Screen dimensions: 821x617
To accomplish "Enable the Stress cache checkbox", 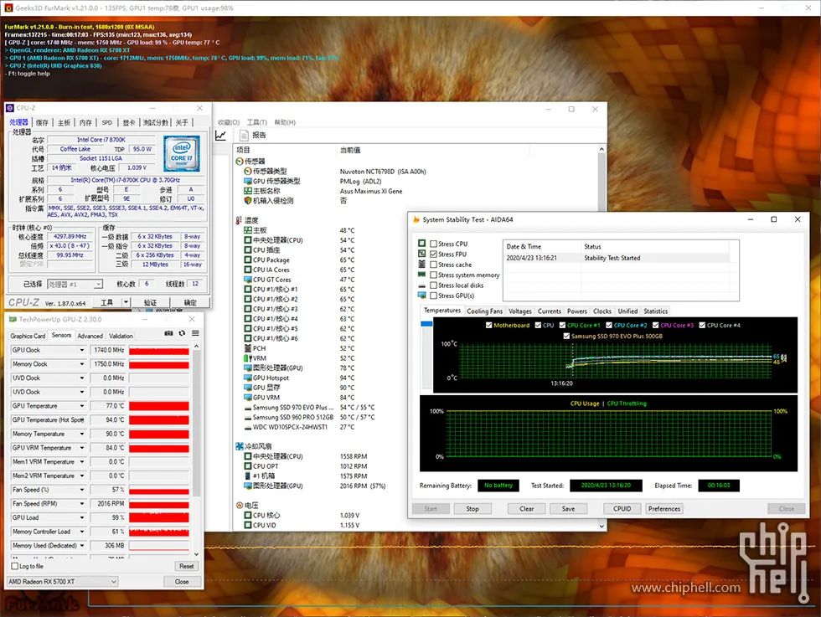I will point(434,265).
